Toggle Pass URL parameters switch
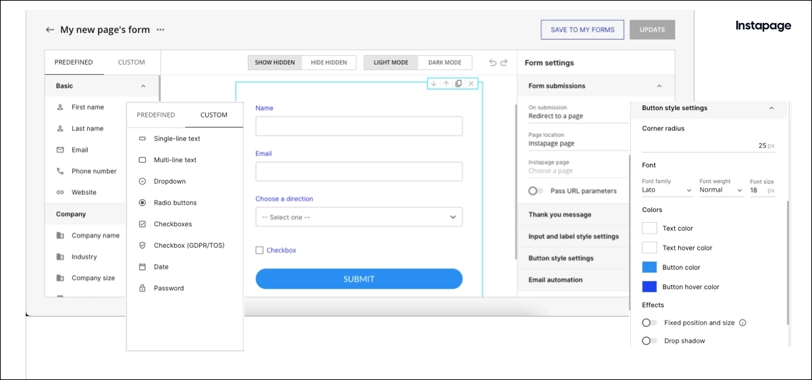Screen dimensions: 812x380 pos(536,191)
